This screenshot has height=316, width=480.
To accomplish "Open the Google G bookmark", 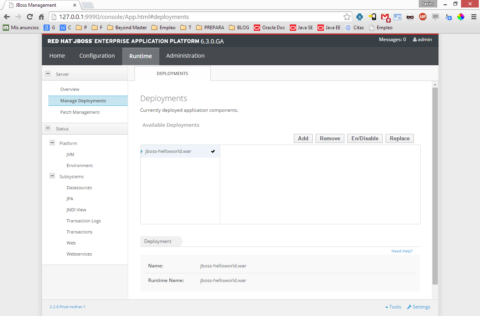I will click(x=49, y=28).
